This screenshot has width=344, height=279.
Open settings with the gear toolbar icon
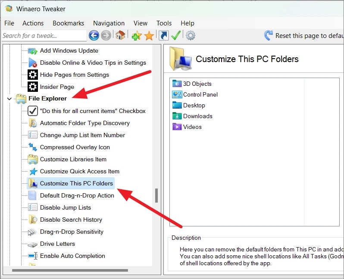point(190,35)
